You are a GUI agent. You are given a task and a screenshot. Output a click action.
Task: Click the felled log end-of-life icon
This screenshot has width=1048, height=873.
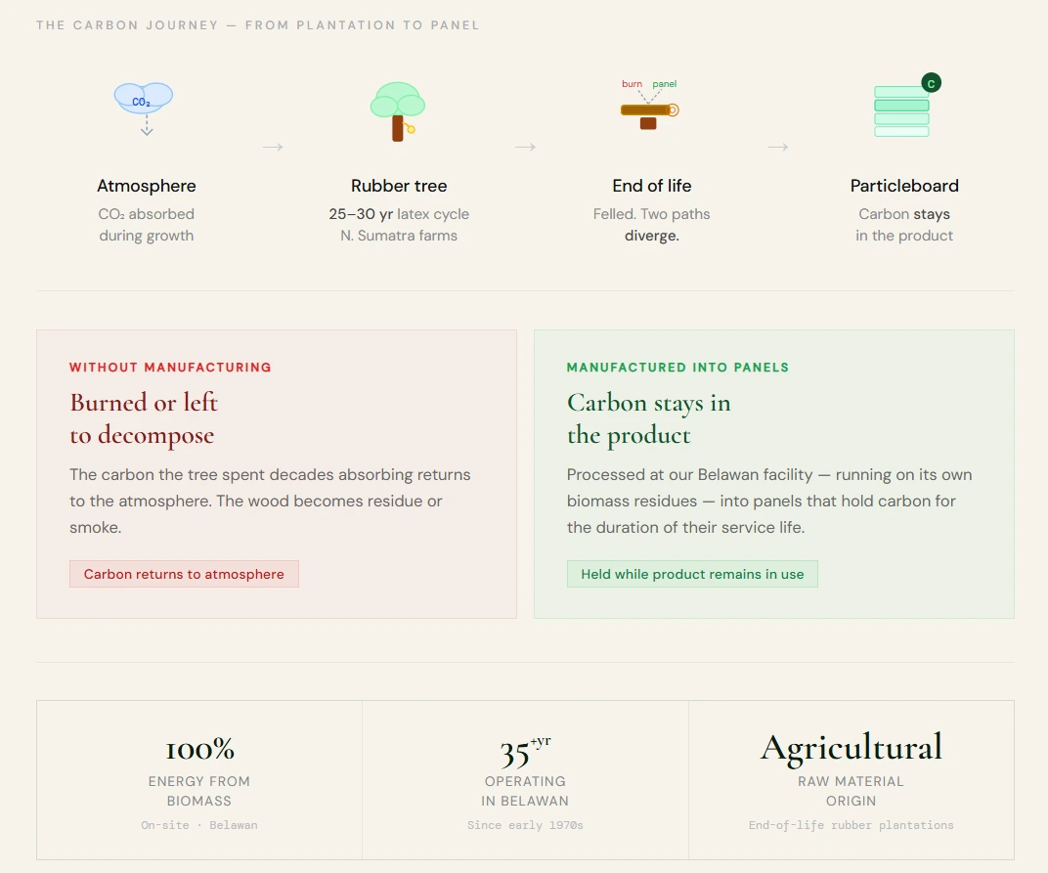point(649,111)
